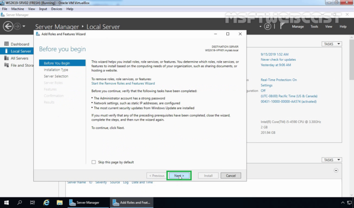Viewport: 354px width, 208px height.
Task: Open the Manage menu in Server Manager
Action: [298, 27]
